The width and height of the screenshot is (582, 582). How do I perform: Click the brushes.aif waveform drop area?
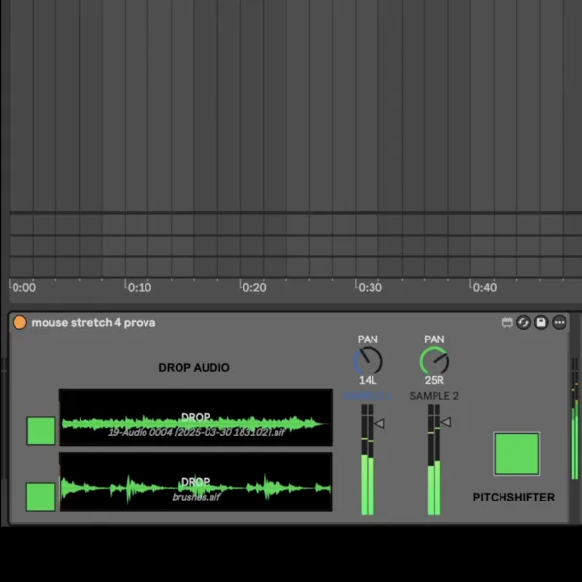pyautogui.click(x=195, y=483)
